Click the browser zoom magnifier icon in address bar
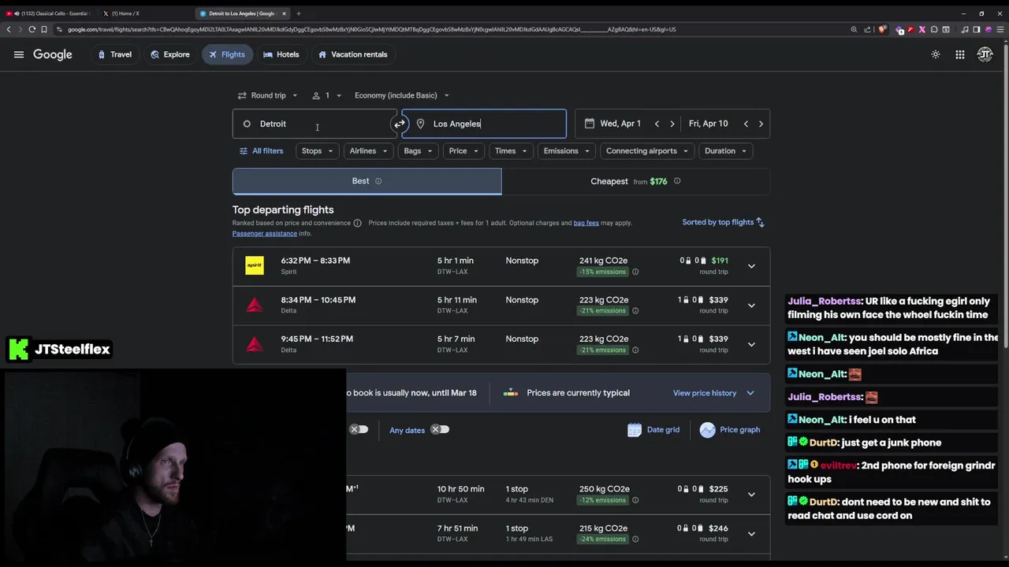 [854, 29]
